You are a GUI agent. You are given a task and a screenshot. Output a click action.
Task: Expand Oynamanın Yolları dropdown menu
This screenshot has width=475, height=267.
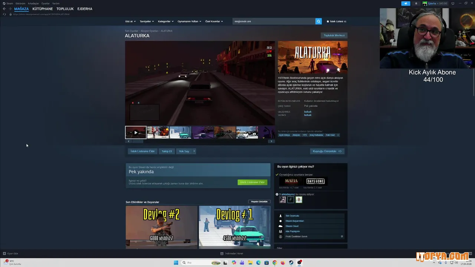point(189,22)
